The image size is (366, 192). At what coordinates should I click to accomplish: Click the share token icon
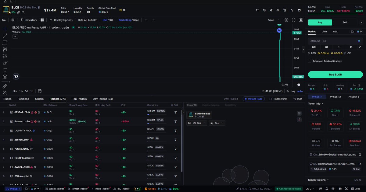(271, 10)
